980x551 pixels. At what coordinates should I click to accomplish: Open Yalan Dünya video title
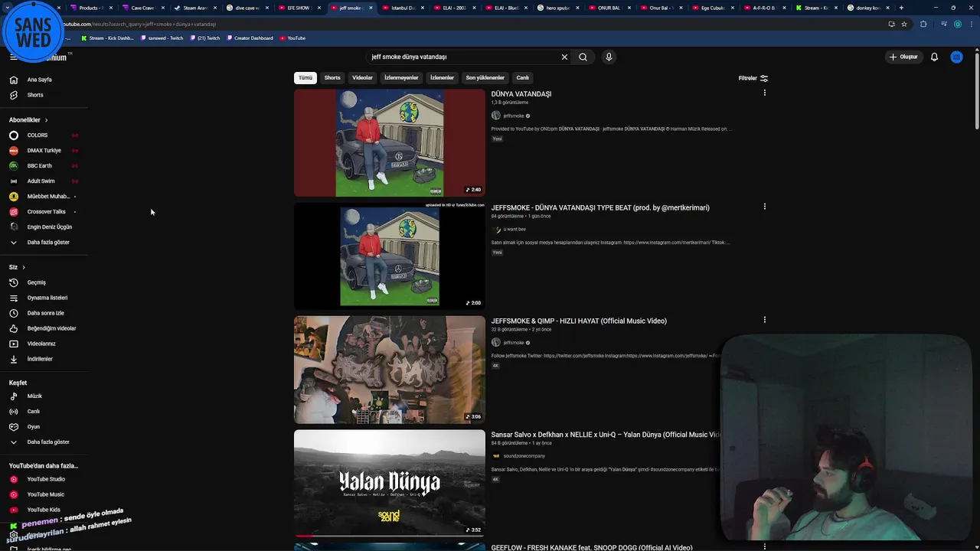point(605,435)
